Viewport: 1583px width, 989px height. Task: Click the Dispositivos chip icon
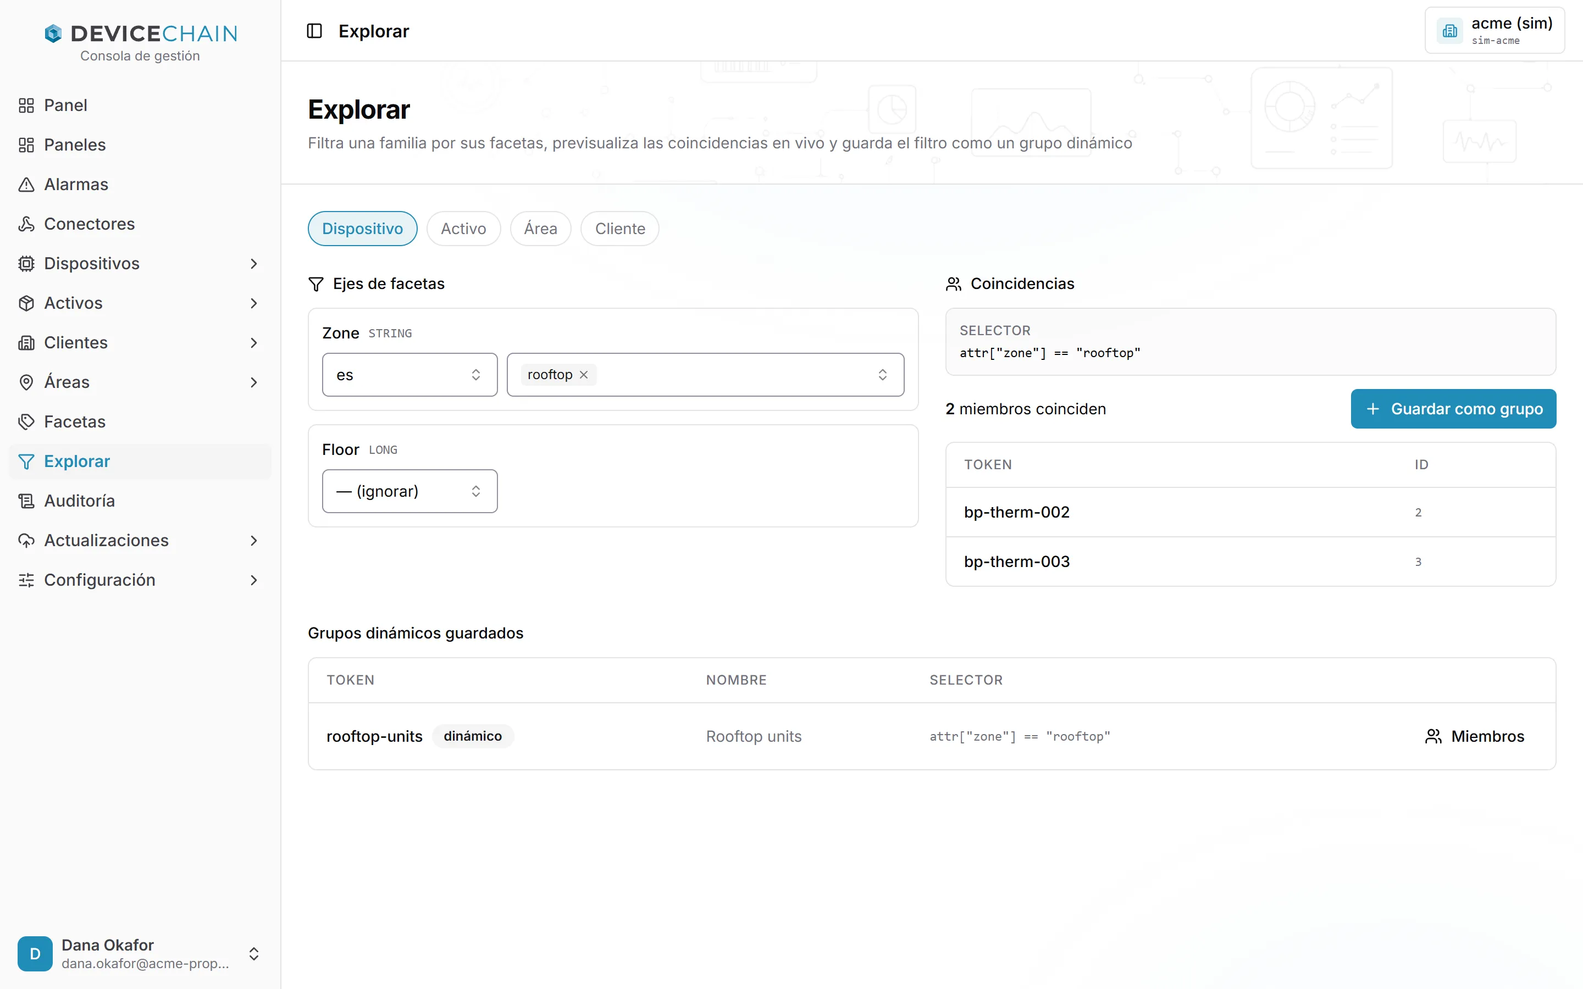click(26, 264)
